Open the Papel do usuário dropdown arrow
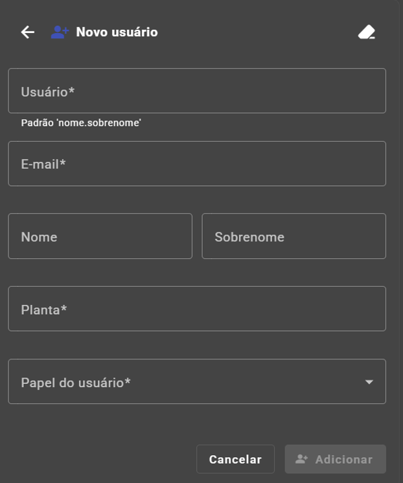The height and width of the screenshot is (483, 403). tap(369, 382)
